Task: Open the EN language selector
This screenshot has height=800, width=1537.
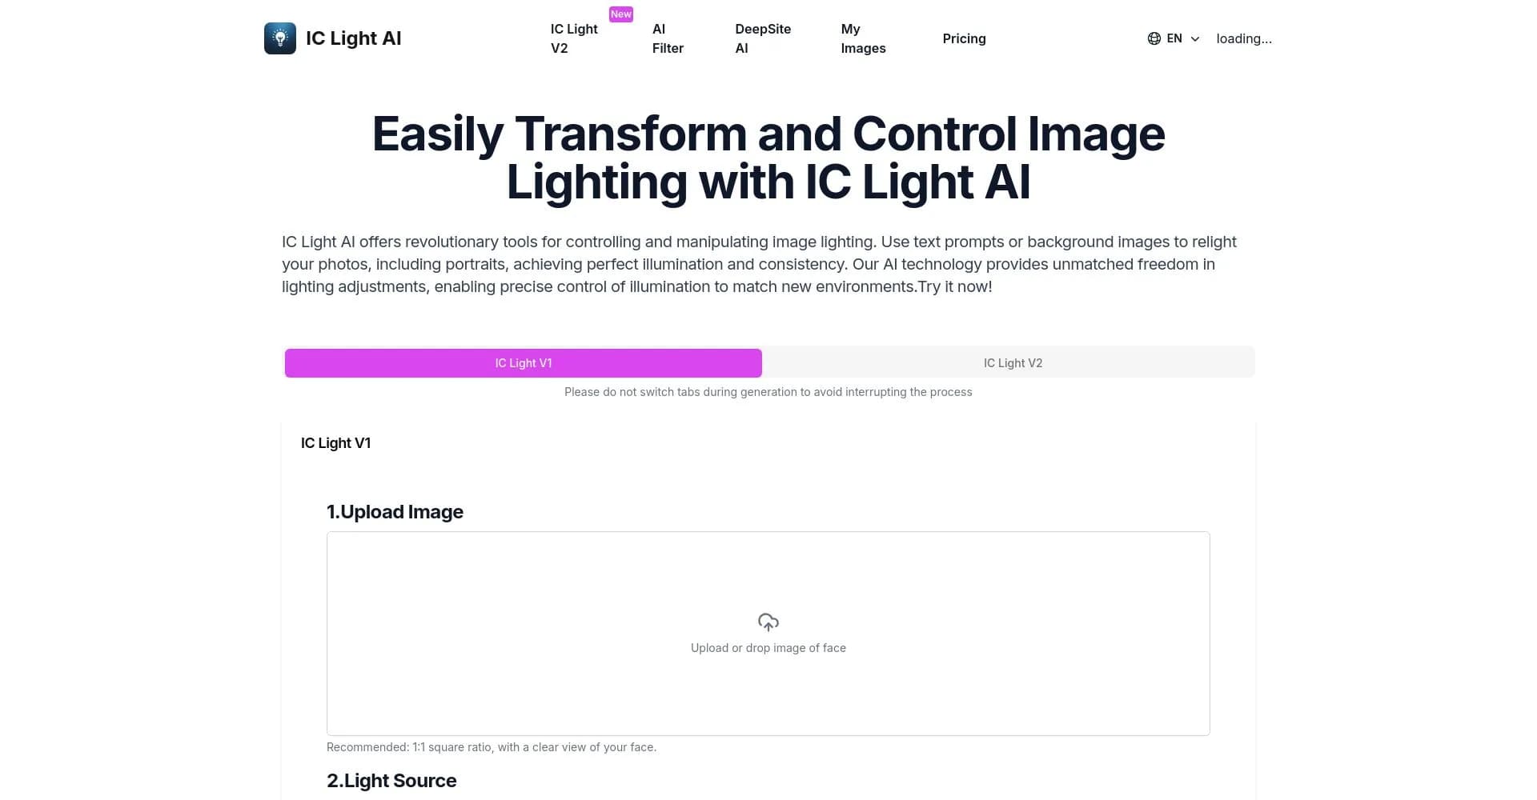Action: tap(1174, 38)
